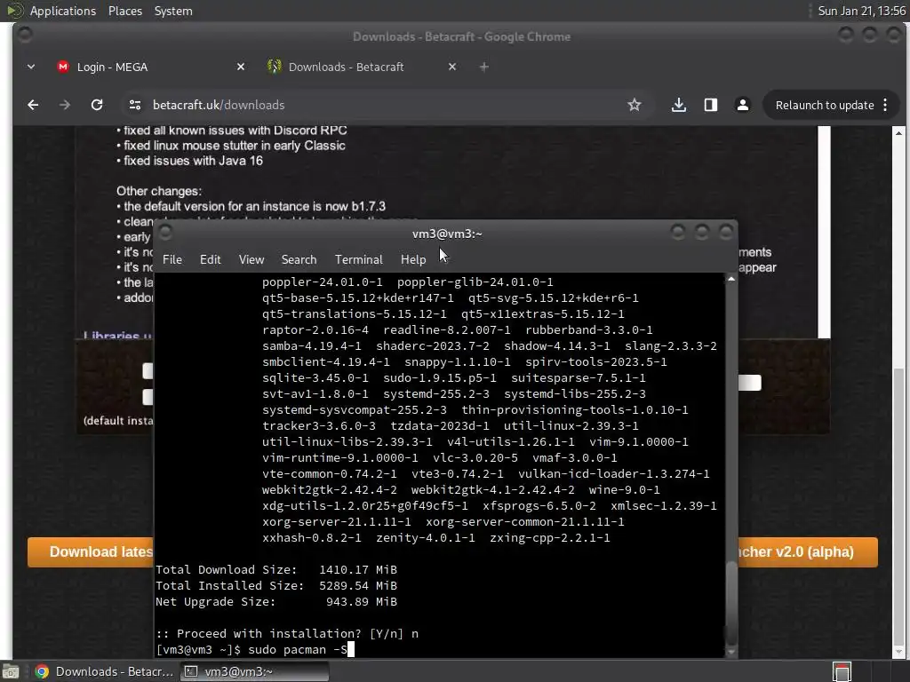Click 'wine-9.0-1' package in terminal
The width and height of the screenshot is (910, 682).
tap(625, 489)
